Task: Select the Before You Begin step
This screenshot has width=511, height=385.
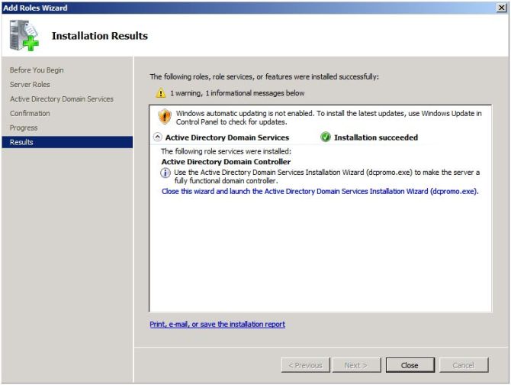Action: (x=37, y=70)
